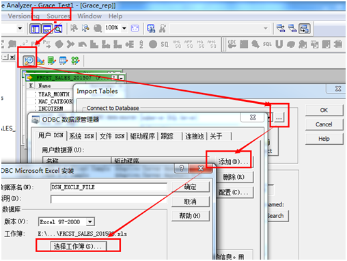Open the Source Analyzer tool
This screenshot has width=347, height=261.
pos(29,61)
